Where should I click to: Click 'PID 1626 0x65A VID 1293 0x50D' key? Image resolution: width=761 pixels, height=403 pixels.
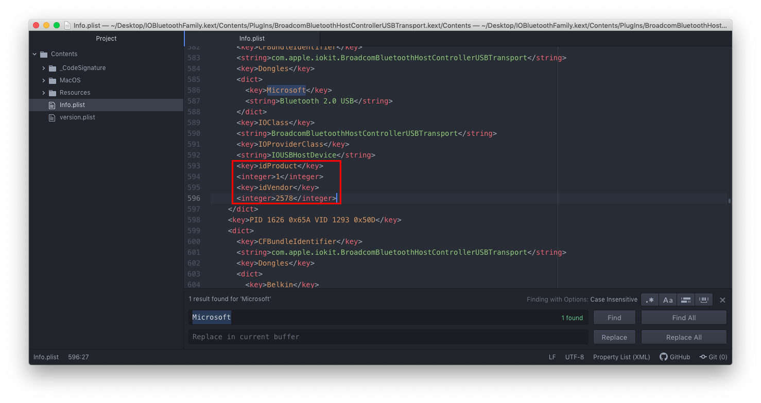coord(312,220)
